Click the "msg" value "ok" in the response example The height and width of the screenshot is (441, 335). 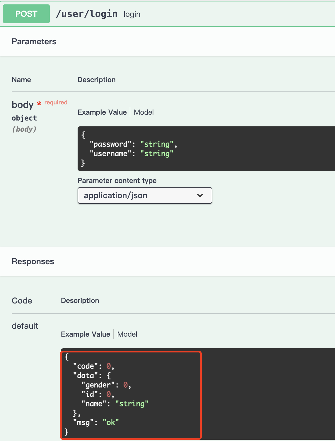point(111,423)
